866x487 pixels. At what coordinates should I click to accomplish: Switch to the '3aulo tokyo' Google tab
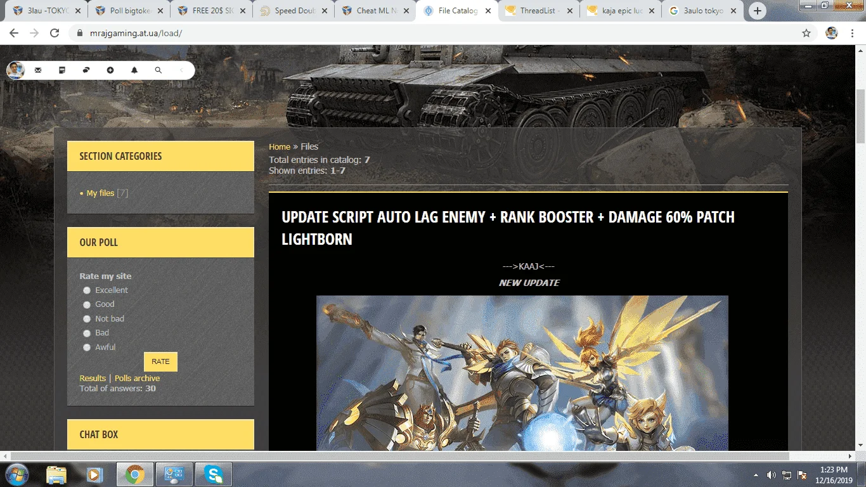(x=702, y=11)
